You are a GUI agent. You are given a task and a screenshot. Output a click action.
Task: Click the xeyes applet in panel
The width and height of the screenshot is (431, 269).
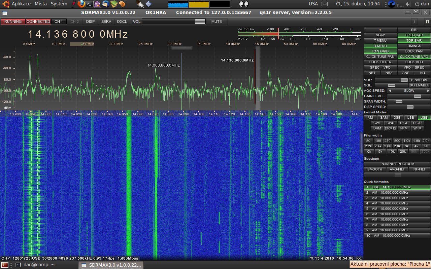coord(243,4)
